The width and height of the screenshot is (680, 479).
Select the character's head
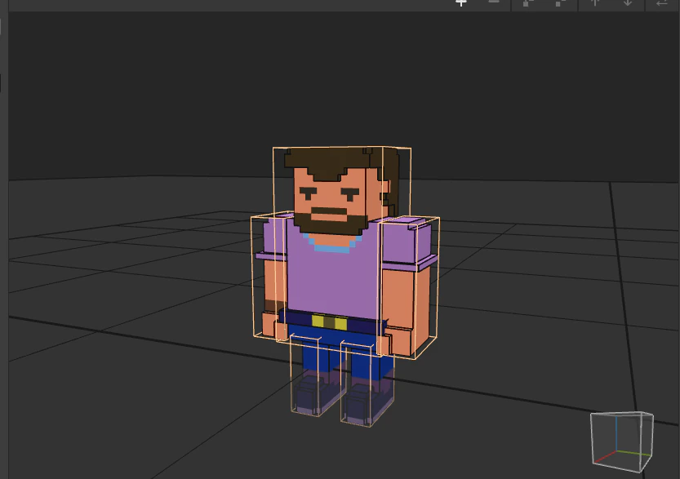331,188
